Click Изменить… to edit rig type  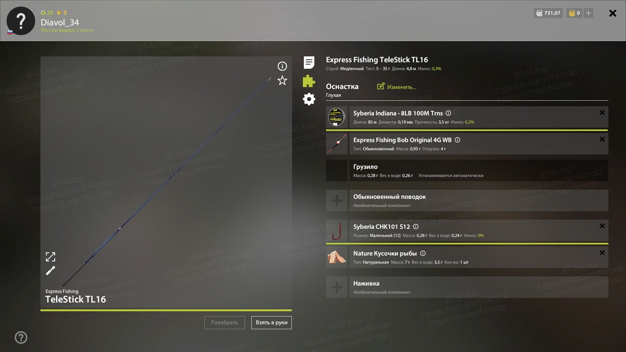coord(397,87)
